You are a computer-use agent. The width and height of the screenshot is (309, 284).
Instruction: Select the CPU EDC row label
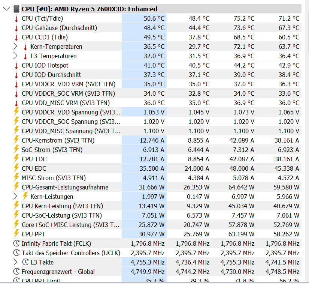34,168
